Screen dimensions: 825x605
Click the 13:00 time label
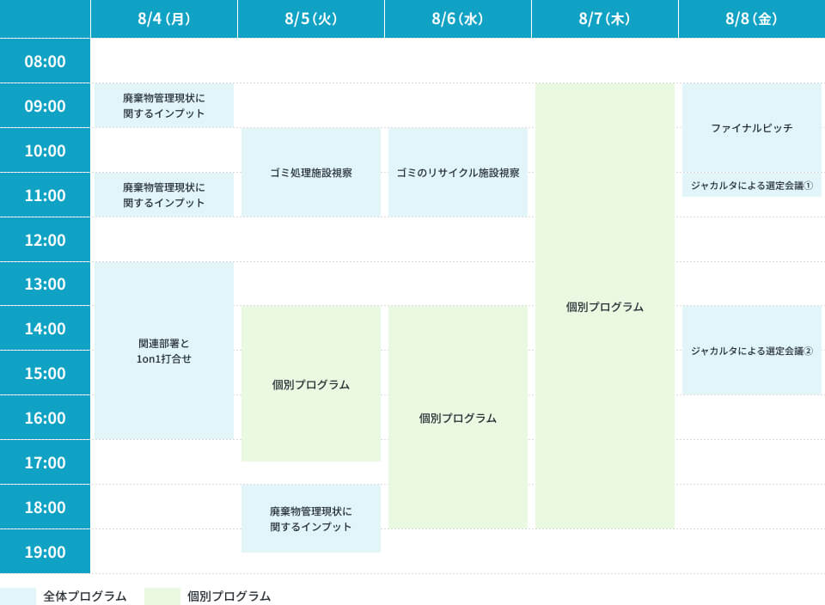click(45, 284)
